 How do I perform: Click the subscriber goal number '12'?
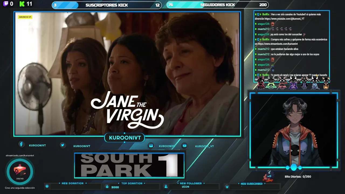point(157,5)
